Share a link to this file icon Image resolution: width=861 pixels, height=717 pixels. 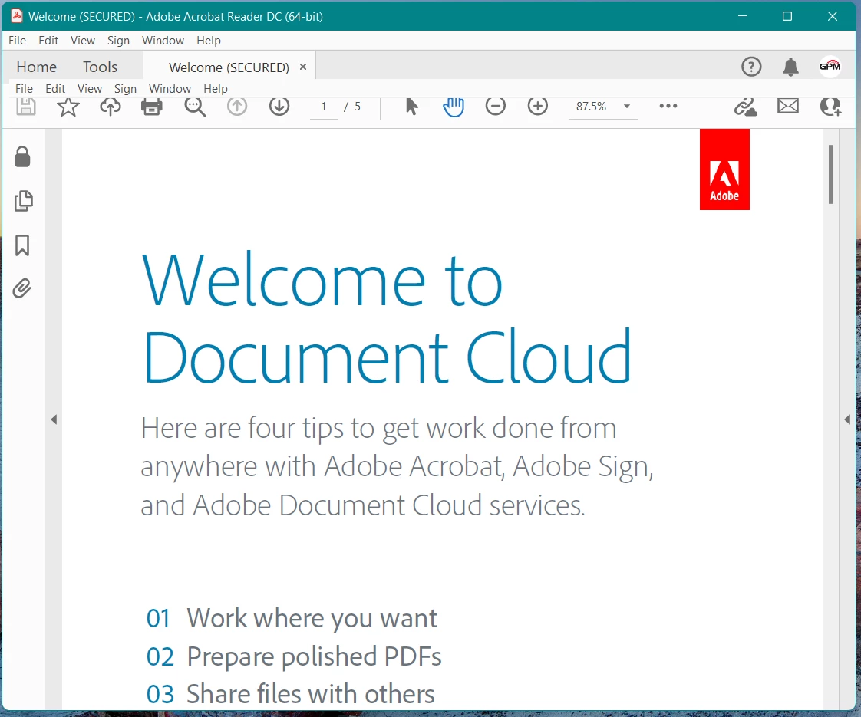746,107
